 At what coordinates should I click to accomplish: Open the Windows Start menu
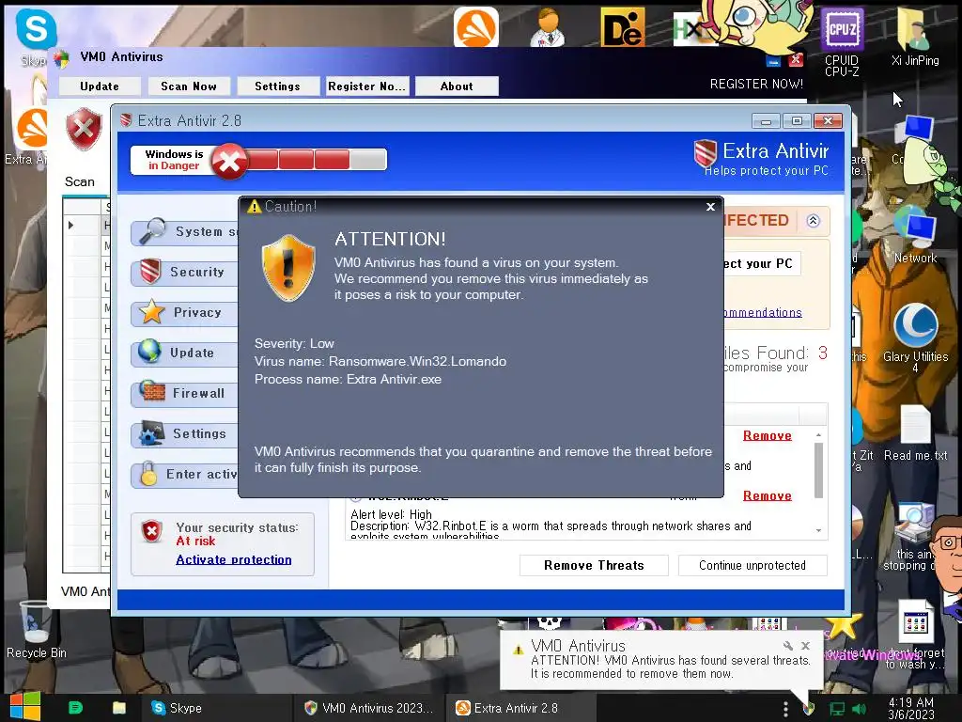tap(25, 707)
